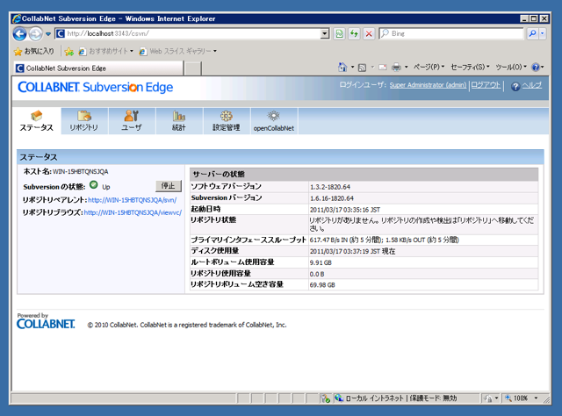Screen dimensions: 562x416
Task: Open search provider dropdown arrow
Action: [543, 33]
